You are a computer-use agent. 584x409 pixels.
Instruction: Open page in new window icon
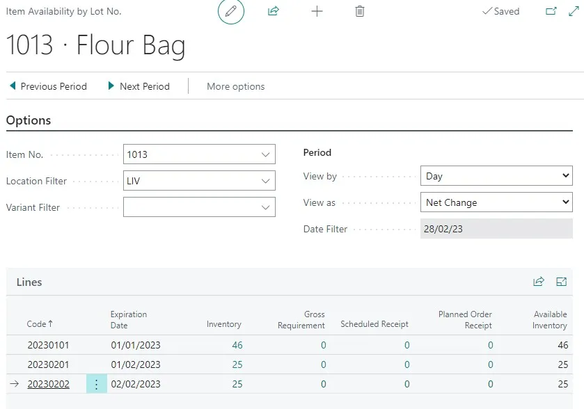551,11
